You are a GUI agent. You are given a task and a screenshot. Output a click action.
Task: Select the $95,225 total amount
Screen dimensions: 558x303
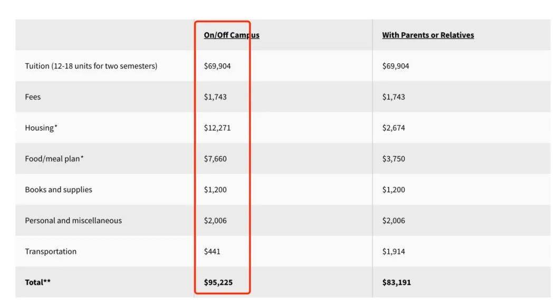coord(218,282)
